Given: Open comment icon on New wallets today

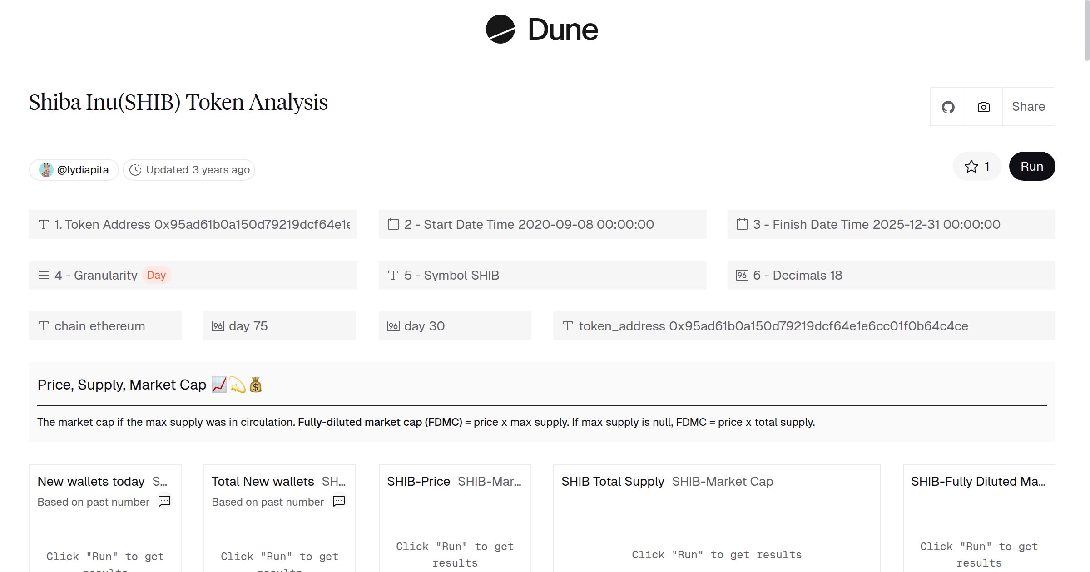Looking at the screenshot, I should point(164,501).
